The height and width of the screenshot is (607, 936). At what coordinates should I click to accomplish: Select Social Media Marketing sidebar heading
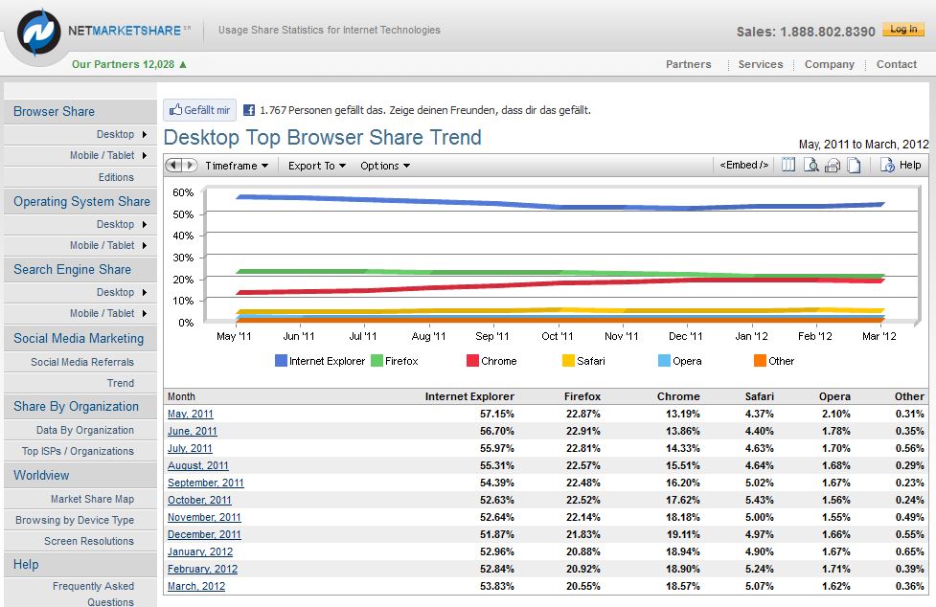click(79, 338)
